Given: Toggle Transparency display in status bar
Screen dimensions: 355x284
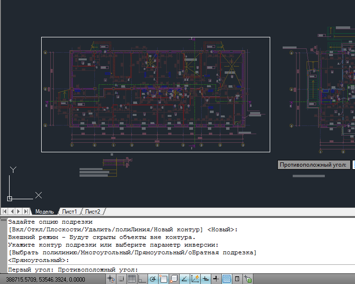Looking at the screenshot, I should 227,279.
